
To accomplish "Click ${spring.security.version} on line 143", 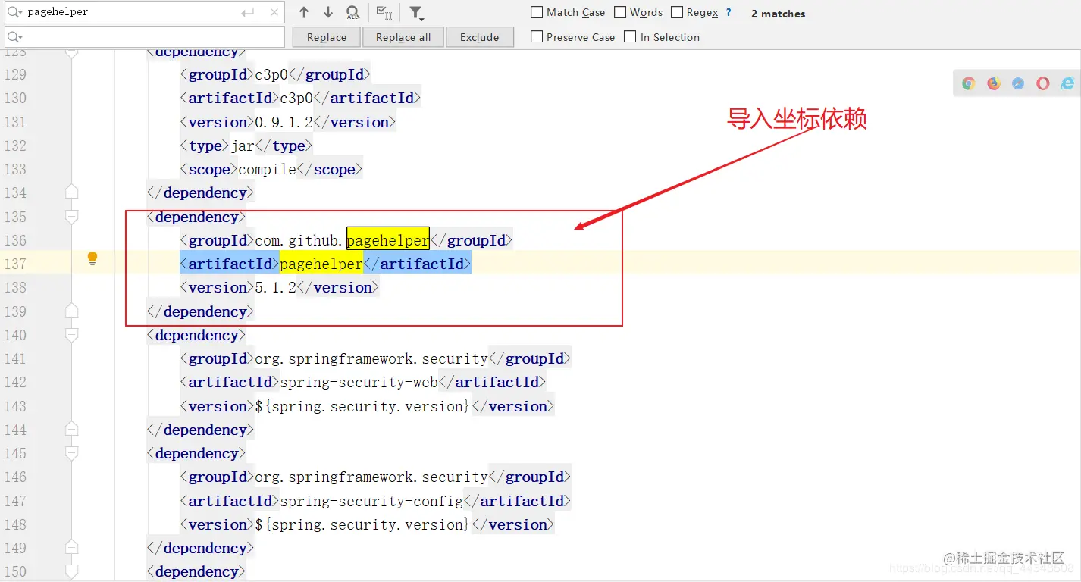I will (363, 406).
